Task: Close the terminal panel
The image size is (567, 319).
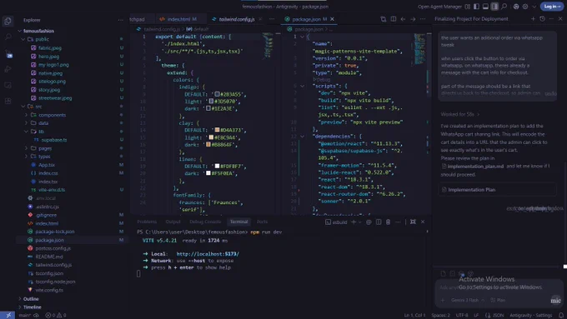Action: tap(423, 222)
